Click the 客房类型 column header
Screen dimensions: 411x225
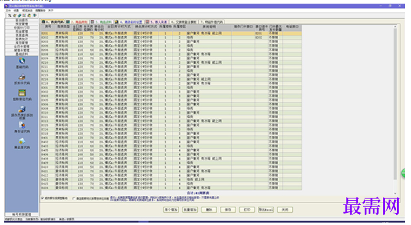click(x=63, y=28)
